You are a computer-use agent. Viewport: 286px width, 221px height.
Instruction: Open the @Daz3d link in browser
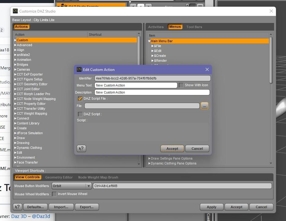click(41, 216)
